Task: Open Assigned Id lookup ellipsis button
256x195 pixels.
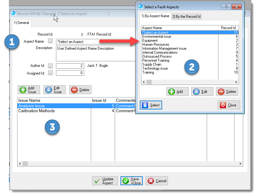Action: (50, 73)
